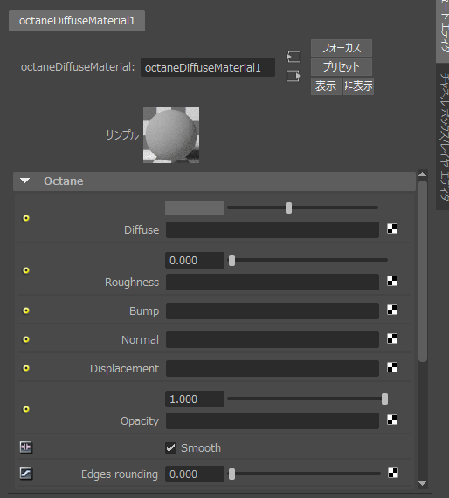Screen dimensions: 449x498
Task: Click the プリセット button
Action: point(342,66)
